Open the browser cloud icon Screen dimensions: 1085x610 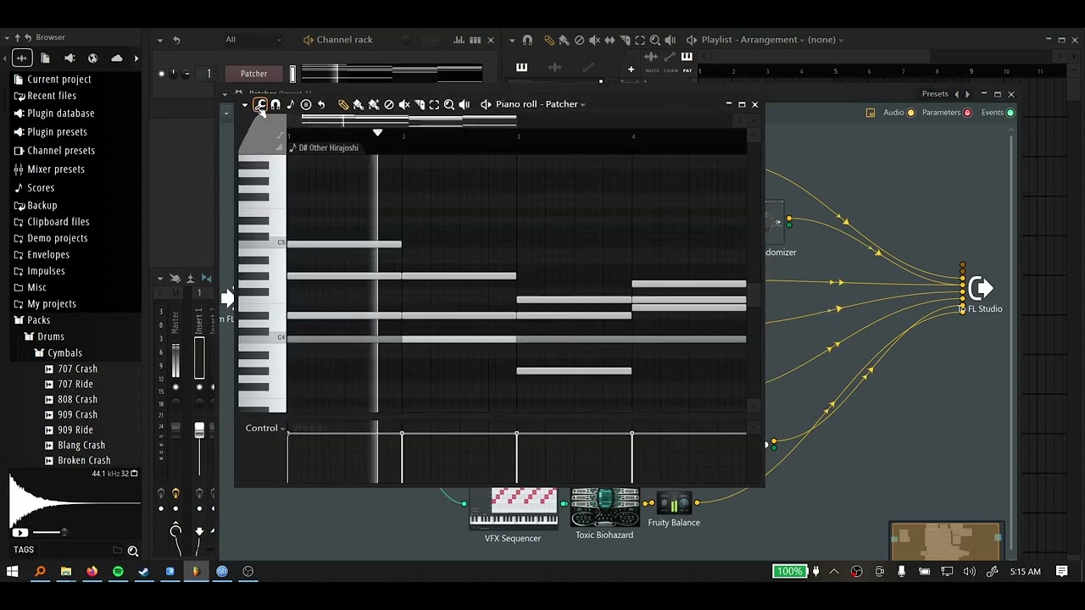[x=117, y=58]
